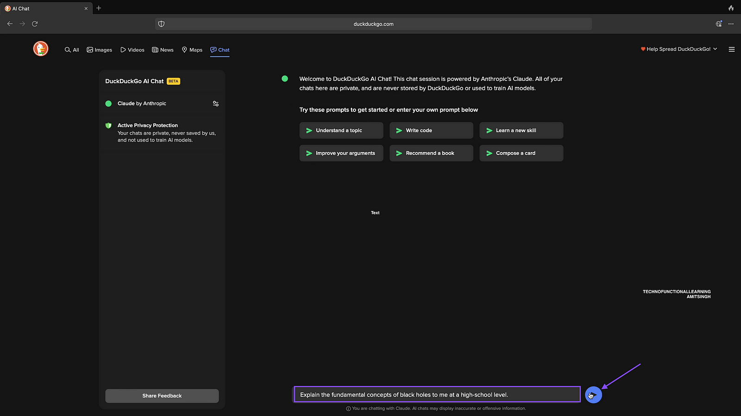741x416 pixels.
Task: Switch to the Images search tab
Action: pyautogui.click(x=100, y=50)
